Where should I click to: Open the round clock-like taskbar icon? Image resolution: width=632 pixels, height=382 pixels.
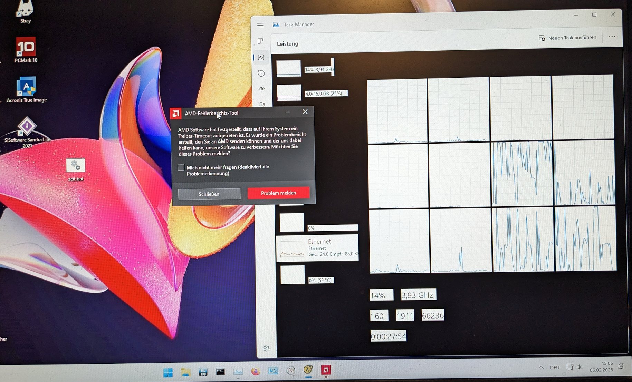pos(291,371)
